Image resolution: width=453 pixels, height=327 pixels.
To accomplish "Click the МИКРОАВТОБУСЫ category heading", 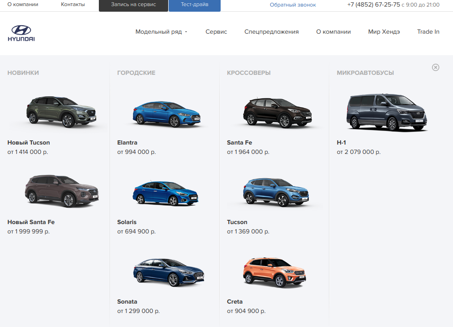I will pyautogui.click(x=365, y=73).
